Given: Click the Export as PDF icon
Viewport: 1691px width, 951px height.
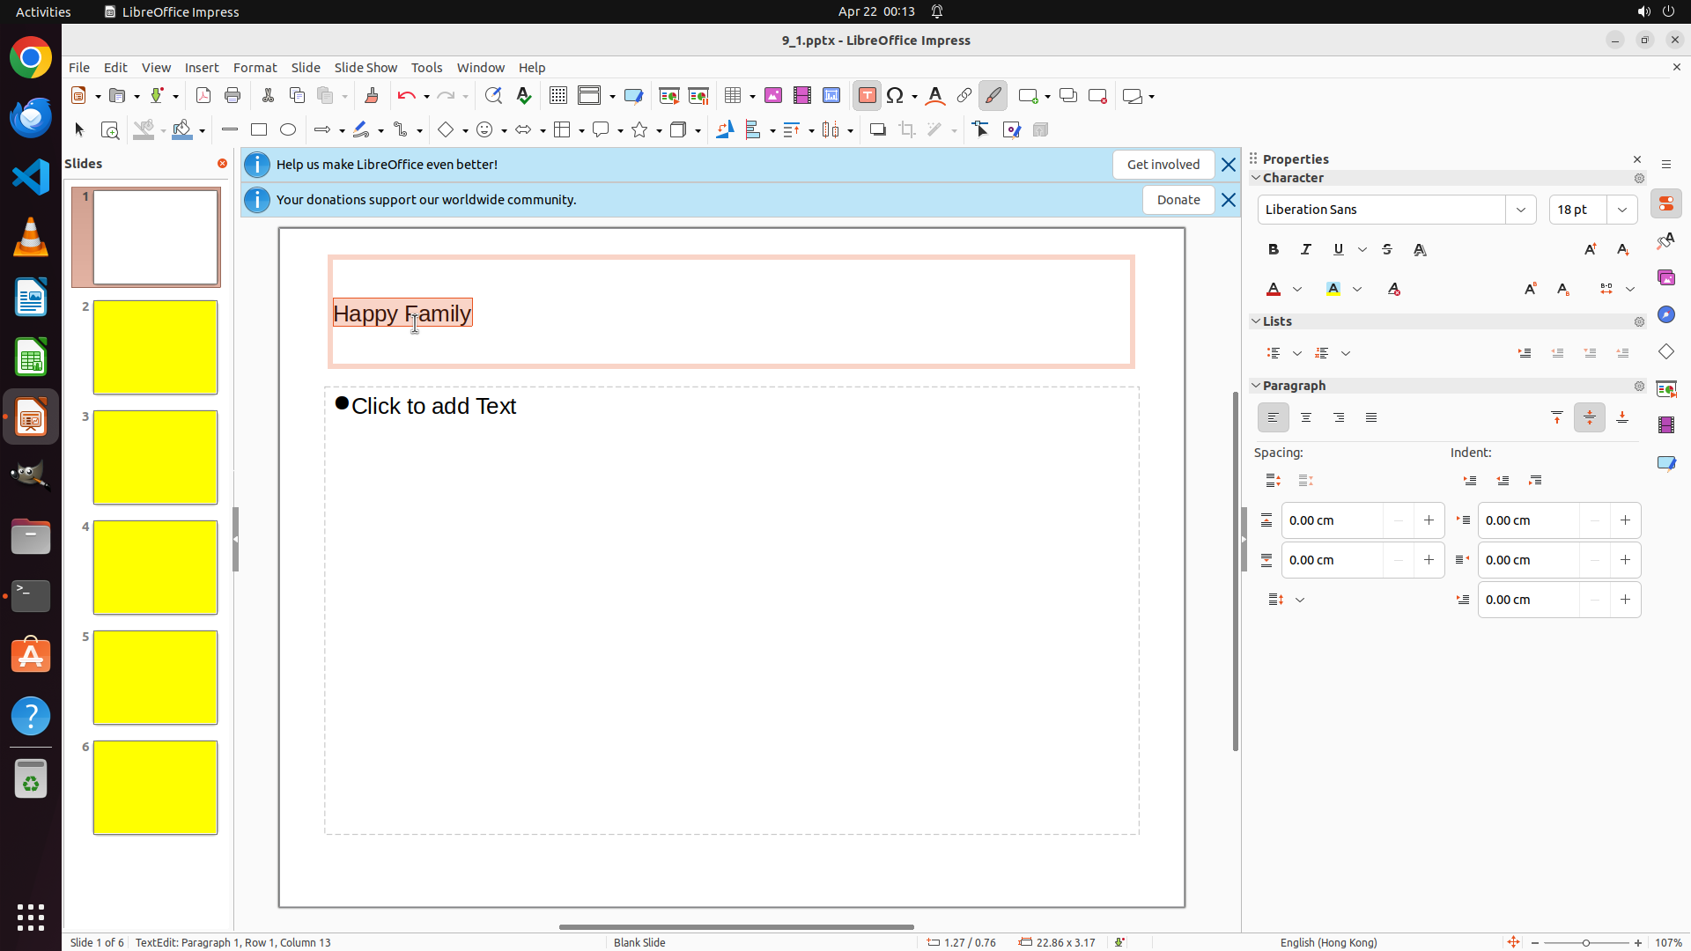Looking at the screenshot, I should (x=203, y=96).
